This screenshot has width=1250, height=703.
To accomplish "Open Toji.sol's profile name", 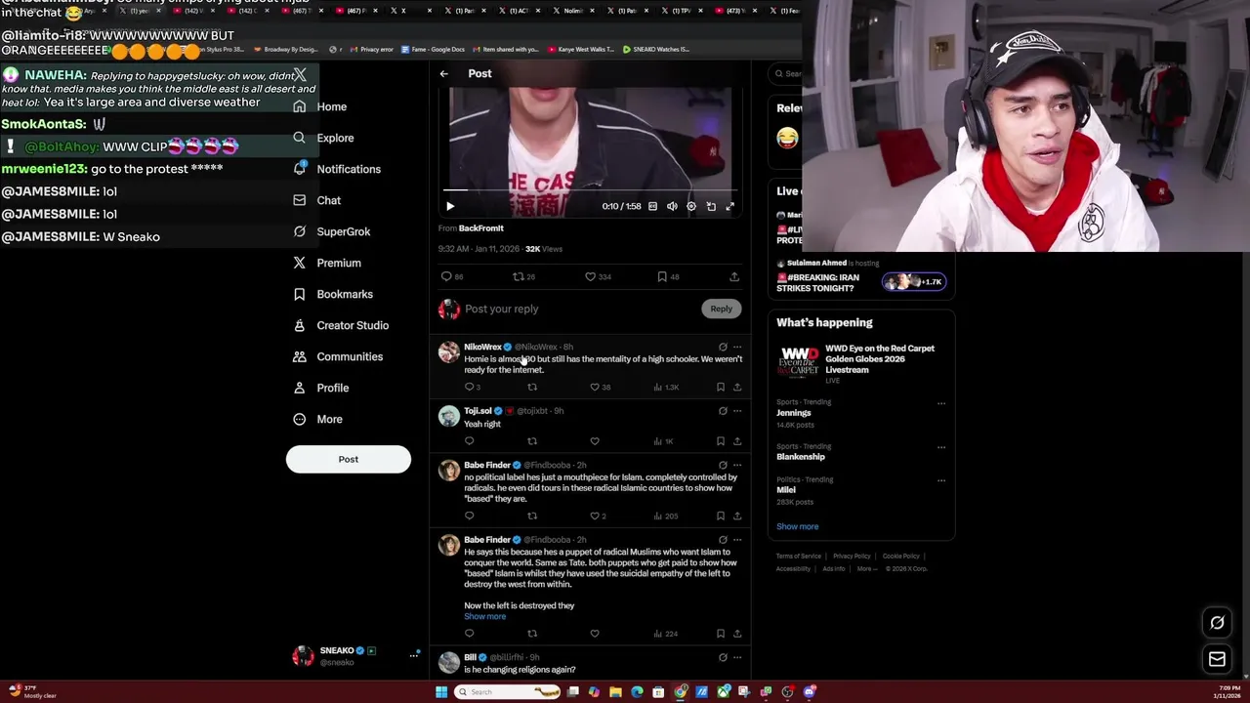I will coord(478,411).
